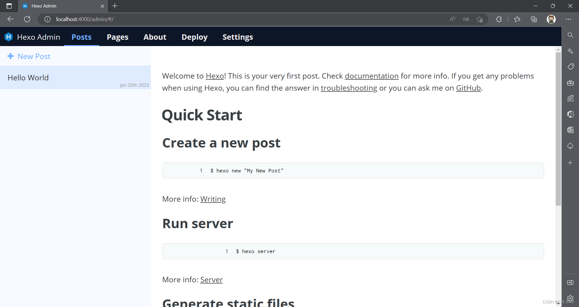This screenshot has width=579, height=307.
Task: Open the sidebar Outlook icon
Action: point(570,130)
